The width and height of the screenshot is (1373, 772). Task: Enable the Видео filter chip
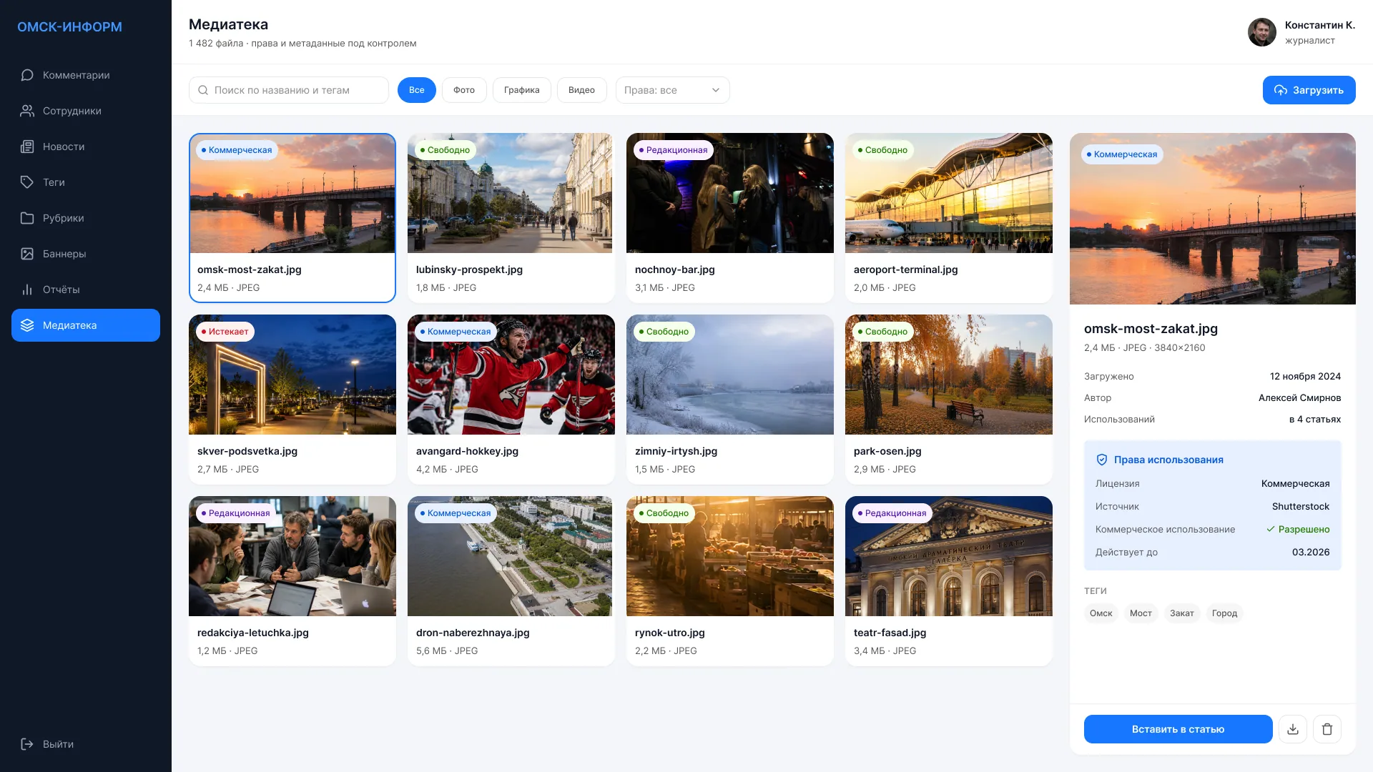click(581, 90)
